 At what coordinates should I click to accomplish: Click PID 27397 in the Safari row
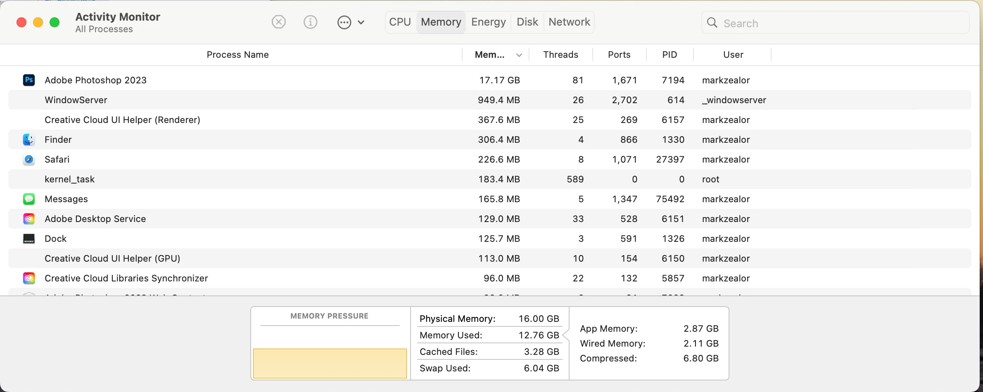pos(670,159)
